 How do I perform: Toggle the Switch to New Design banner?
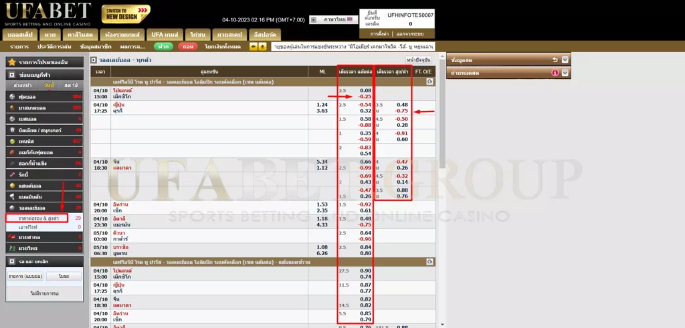pos(126,14)
